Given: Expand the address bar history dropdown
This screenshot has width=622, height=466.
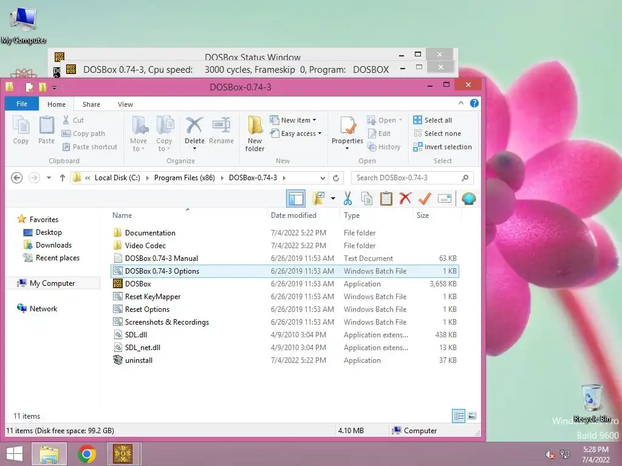Looking at the screenshot, I should (x=323, y=178).
